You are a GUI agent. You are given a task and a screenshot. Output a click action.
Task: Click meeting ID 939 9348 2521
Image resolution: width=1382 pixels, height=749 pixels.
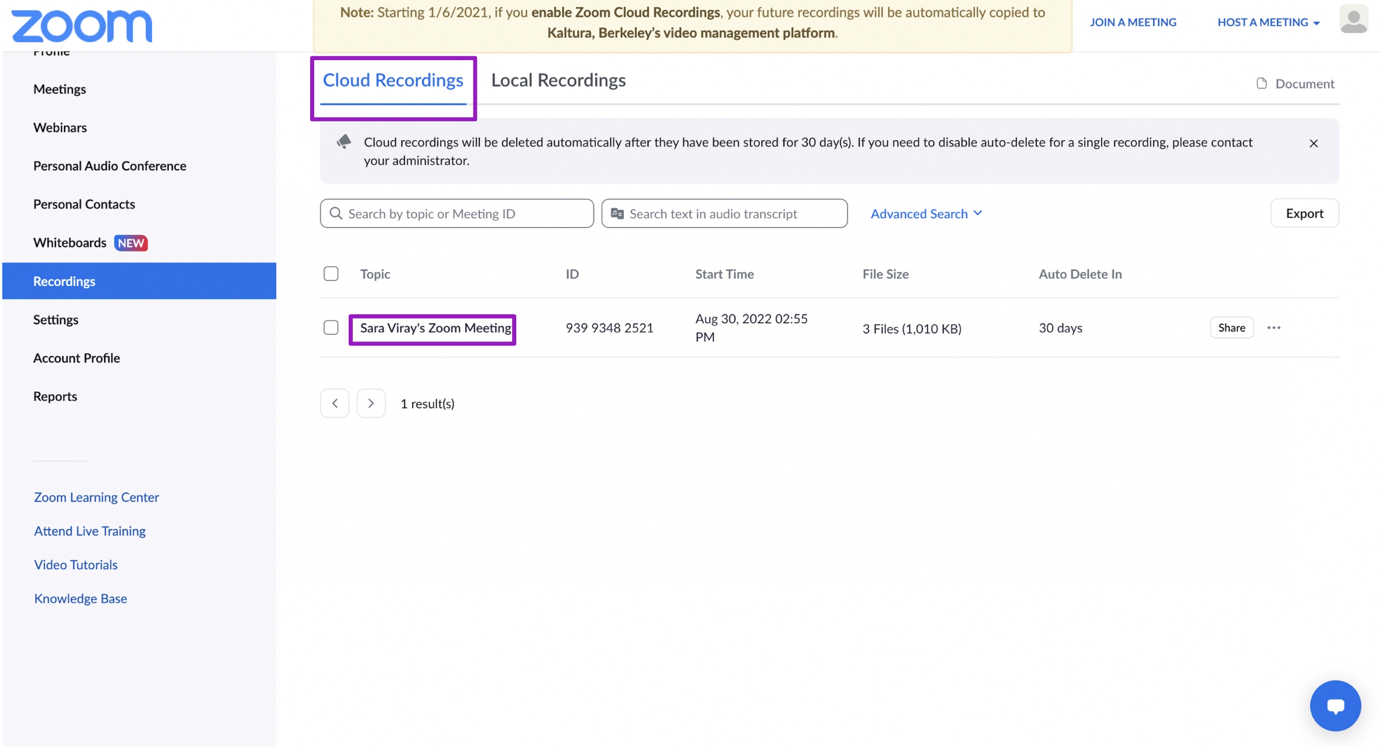pyautogui.click(x=610, y=328)
